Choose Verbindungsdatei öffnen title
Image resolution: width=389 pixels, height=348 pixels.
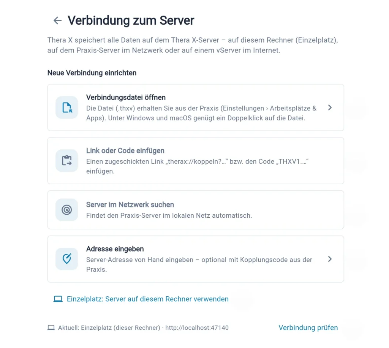[x=126, y=98]
